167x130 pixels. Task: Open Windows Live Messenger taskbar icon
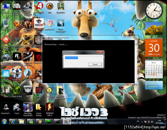coord(31,122)
